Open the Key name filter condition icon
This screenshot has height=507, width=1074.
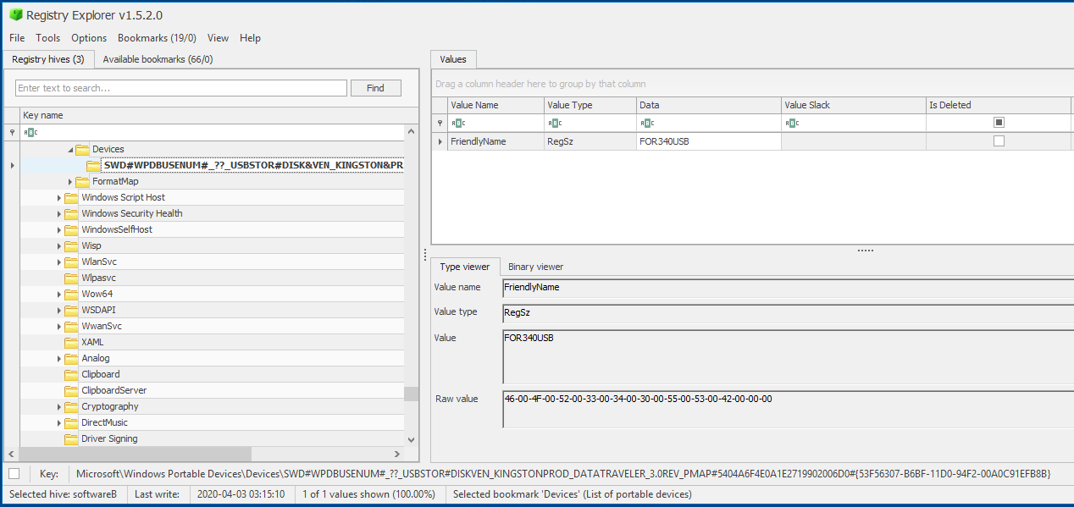pos(30,133)
